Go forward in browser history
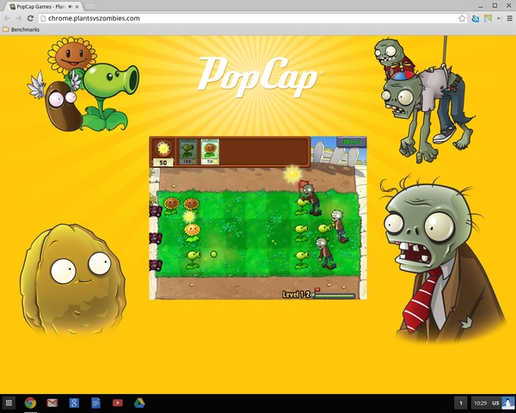This screenshot has height=413, width=516. point(18,18)
